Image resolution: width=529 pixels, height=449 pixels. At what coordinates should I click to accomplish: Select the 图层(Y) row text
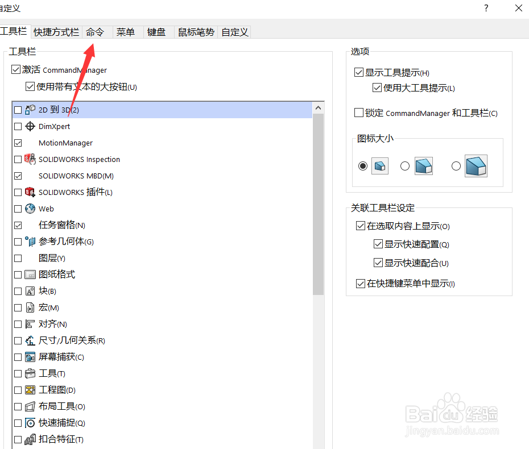[52, 258]
